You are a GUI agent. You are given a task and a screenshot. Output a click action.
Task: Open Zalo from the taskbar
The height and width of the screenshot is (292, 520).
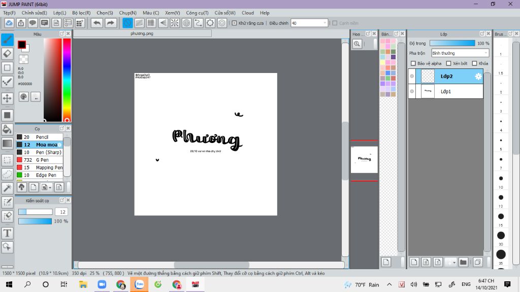point(139,284)
